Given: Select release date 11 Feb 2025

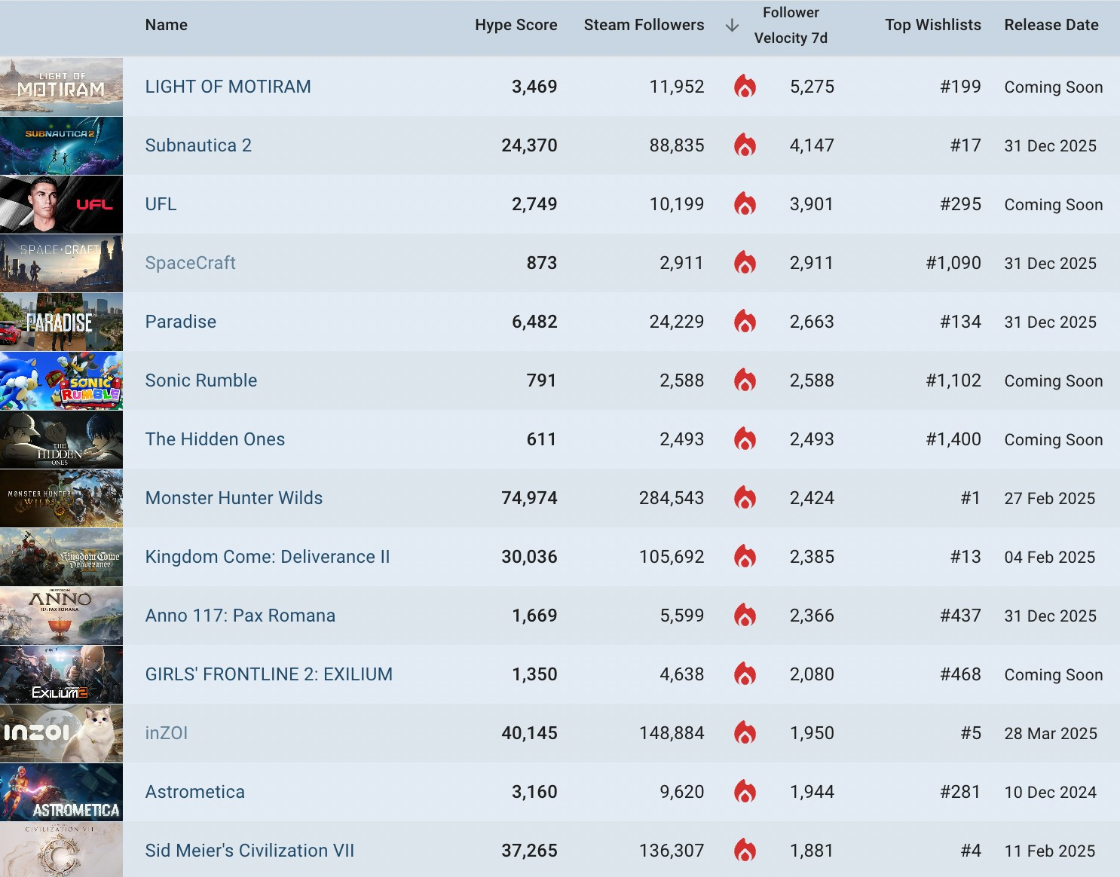Looking at the screenshot, I should tap(1050, 851).
